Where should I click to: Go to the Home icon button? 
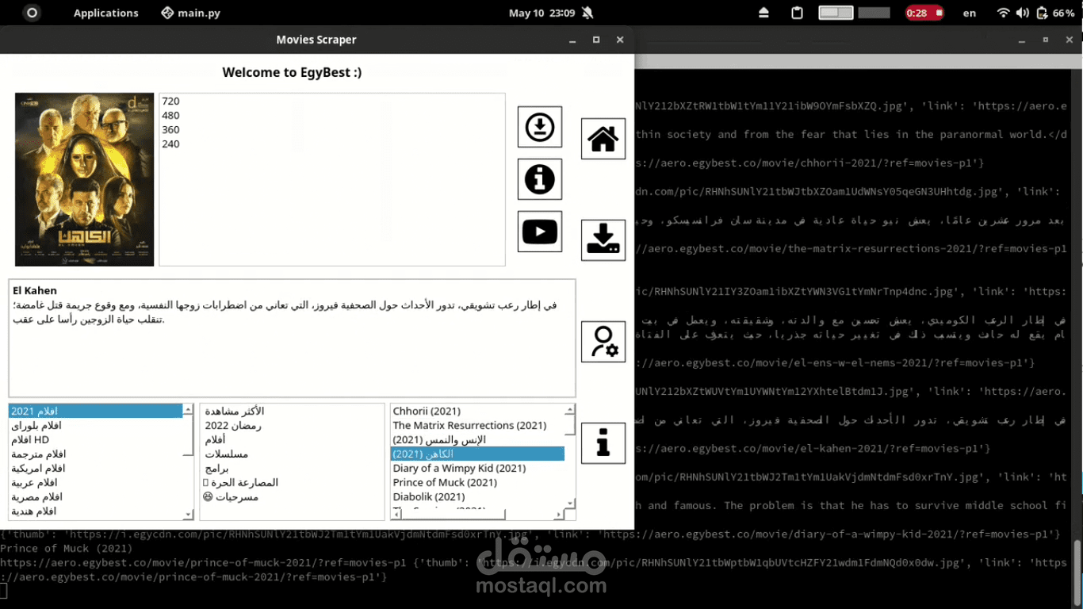603,139
